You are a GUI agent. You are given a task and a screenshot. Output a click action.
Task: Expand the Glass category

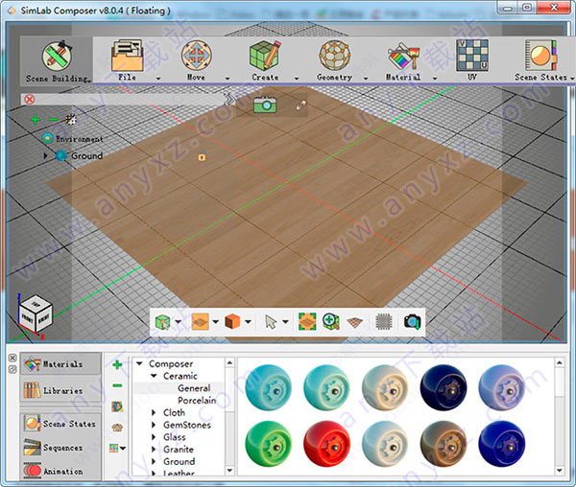pos(154,437)
